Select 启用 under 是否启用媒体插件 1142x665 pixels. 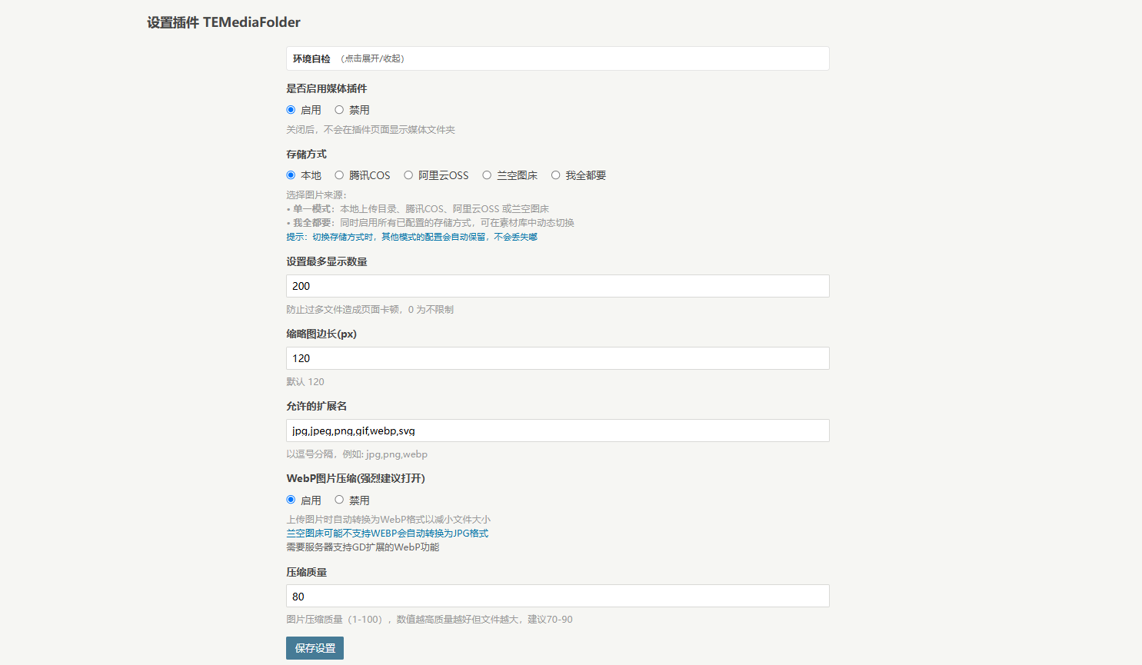click(291, 110)
